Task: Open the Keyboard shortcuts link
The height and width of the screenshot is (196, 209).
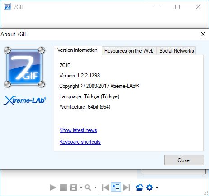Action: coord(80,142)
